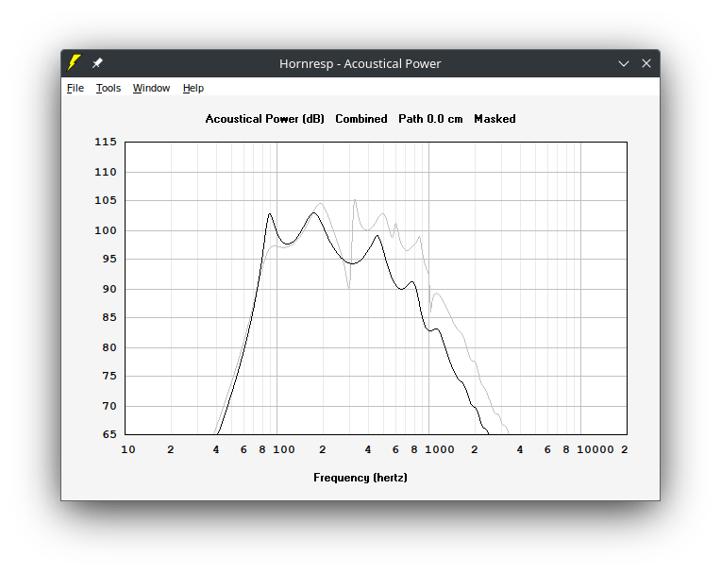
Task: Minimize window using the chevron button
Action: pyautogui.click(x=624, y=63)
